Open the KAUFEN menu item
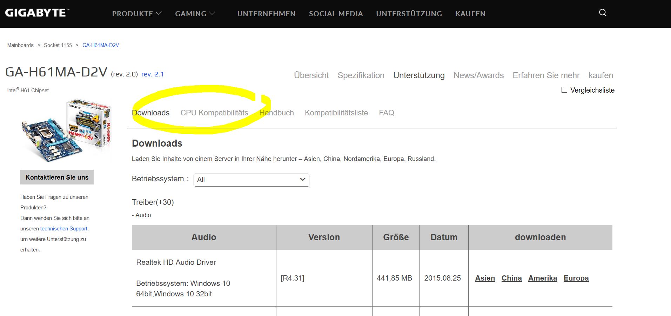The image size is (671, 316). point(470,14)
